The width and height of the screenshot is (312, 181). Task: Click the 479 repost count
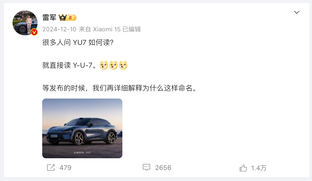coord(65,168)
